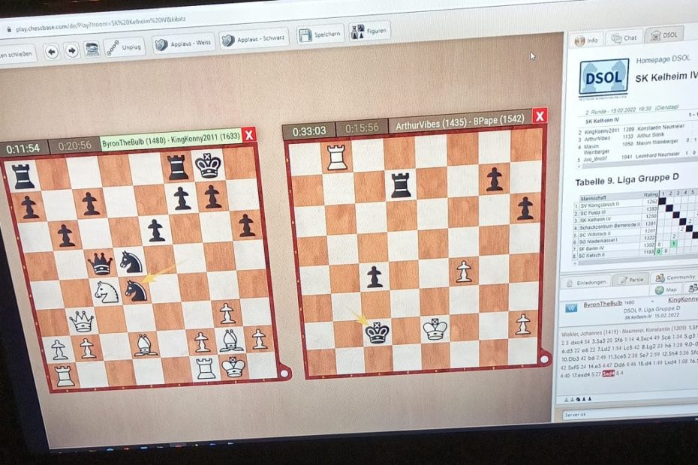The width and height of the screenshot is (698, 465).
Task: Open the Chat tab
Action: (624, 37)
